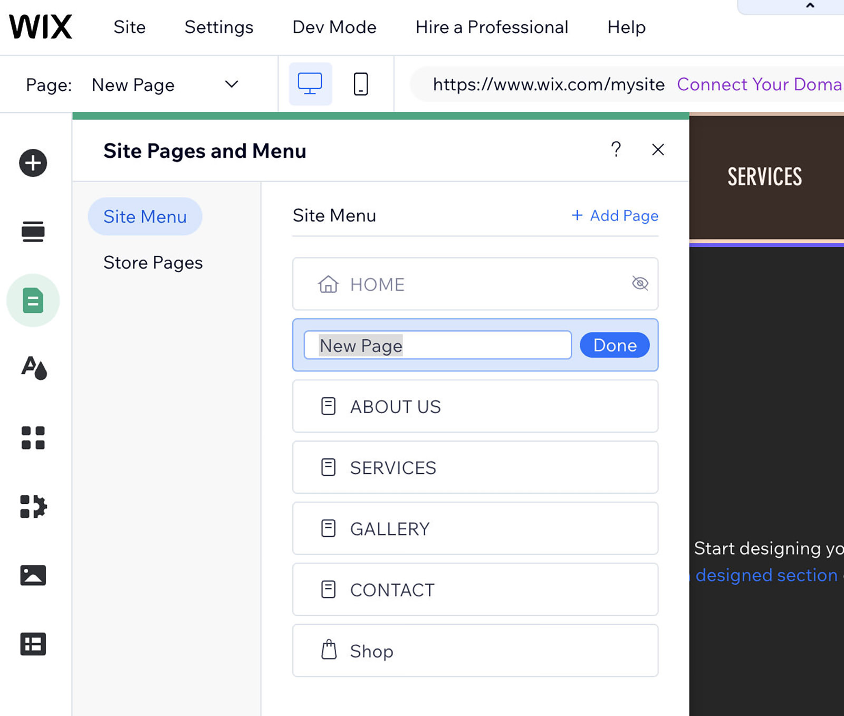Click the GALLERY page icon
This screenshot has height=716, width=844.
[328, 528]
